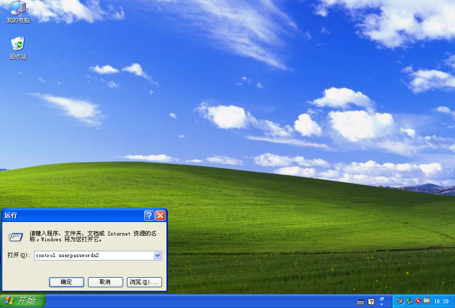
Task: Close the 运行 Run dialog
Action: click(x=160, y=215)
